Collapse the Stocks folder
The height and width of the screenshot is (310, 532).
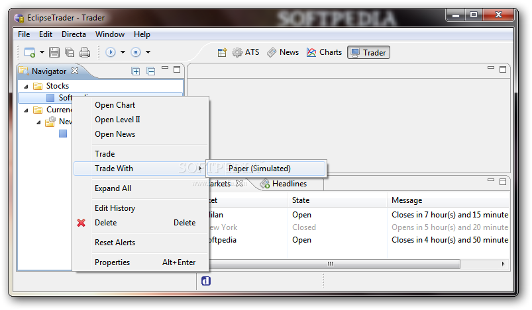click(x=26, y=87)
